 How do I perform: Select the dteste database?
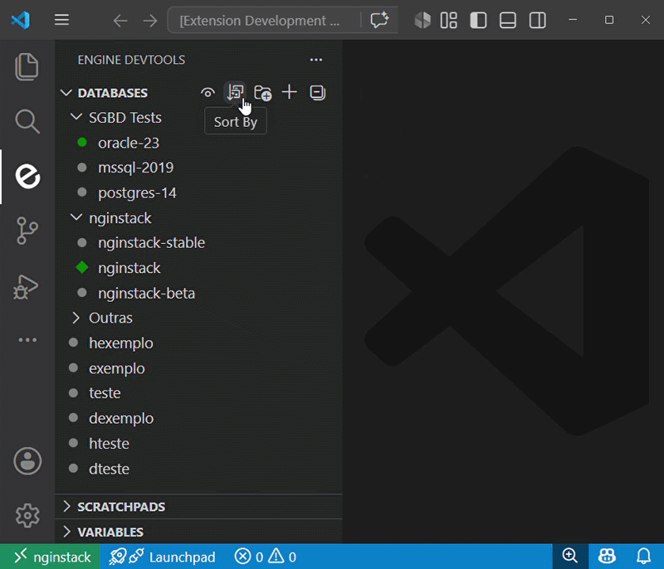pyautogui.click(x=198, y=469)
